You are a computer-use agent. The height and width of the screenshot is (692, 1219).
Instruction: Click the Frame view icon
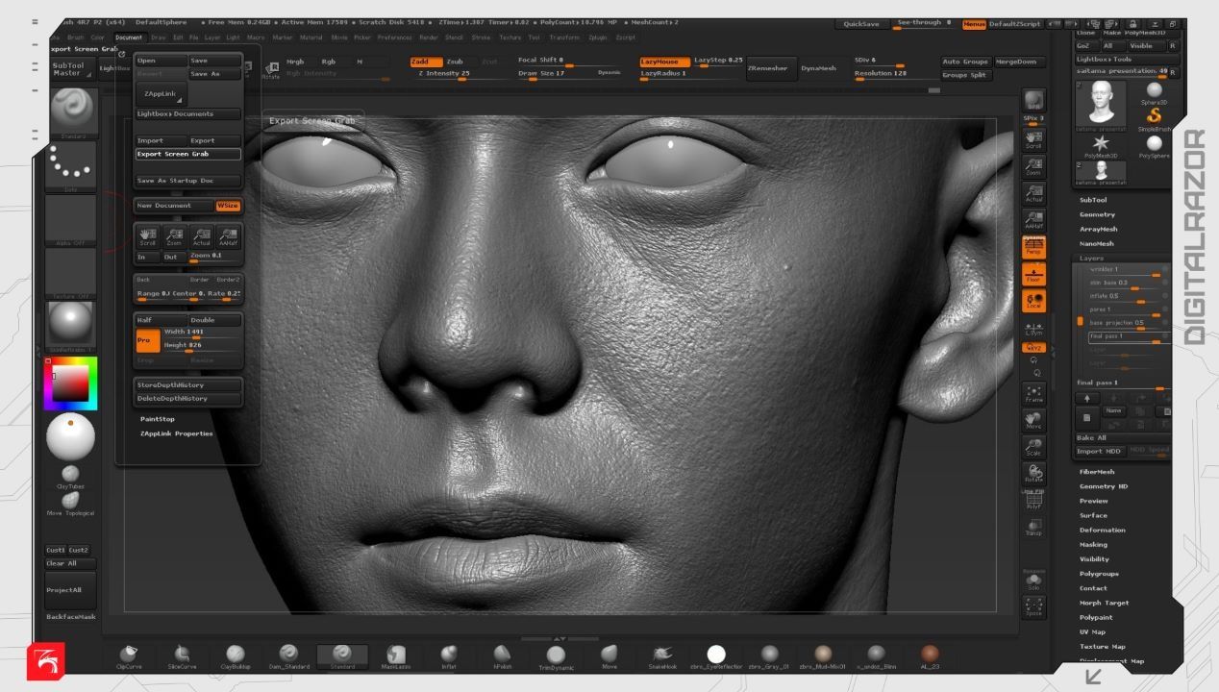coord(1034,393)
